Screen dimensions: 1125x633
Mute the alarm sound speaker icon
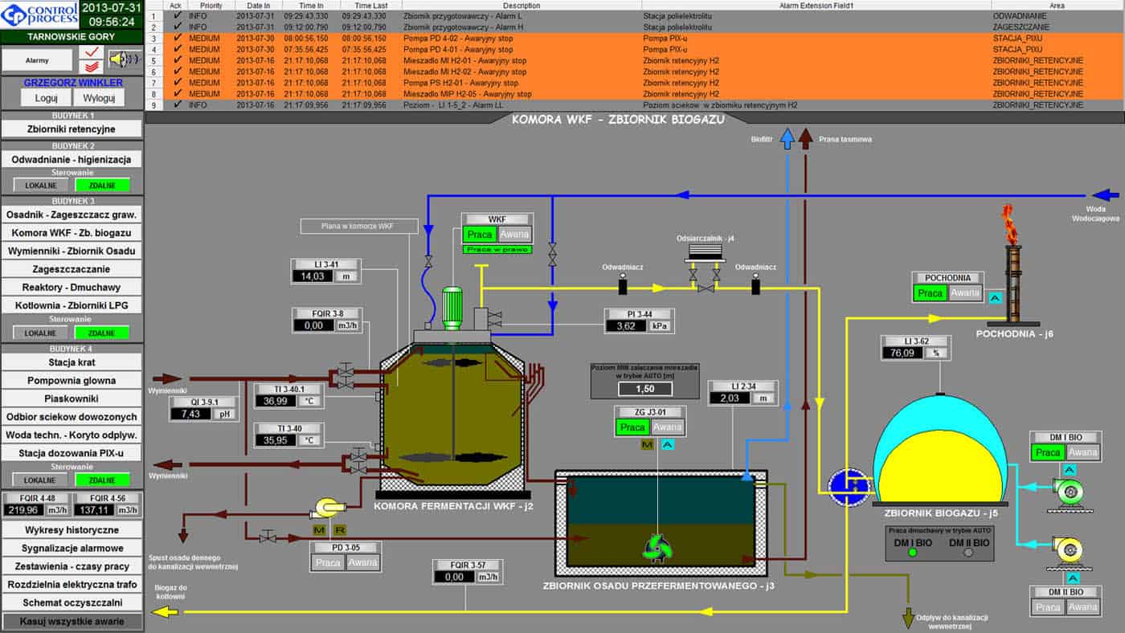point(125,59)
